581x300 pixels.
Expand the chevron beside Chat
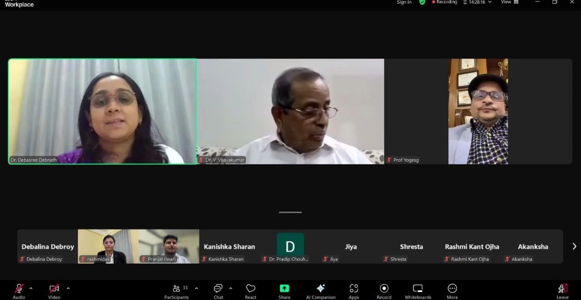[x=231, y=288]
